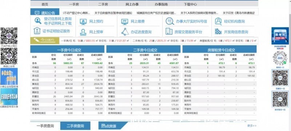This screenshot has width=291, height=131.
Task: Click the 百度扫一扫 QR code
Action: tap(280, 78)
